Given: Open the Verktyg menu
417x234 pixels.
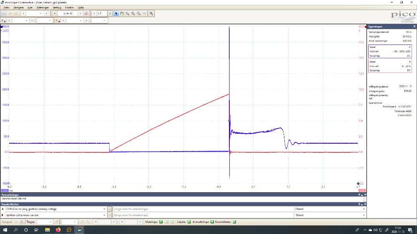Looking at the screenshot, I should [x=56, y=7].
